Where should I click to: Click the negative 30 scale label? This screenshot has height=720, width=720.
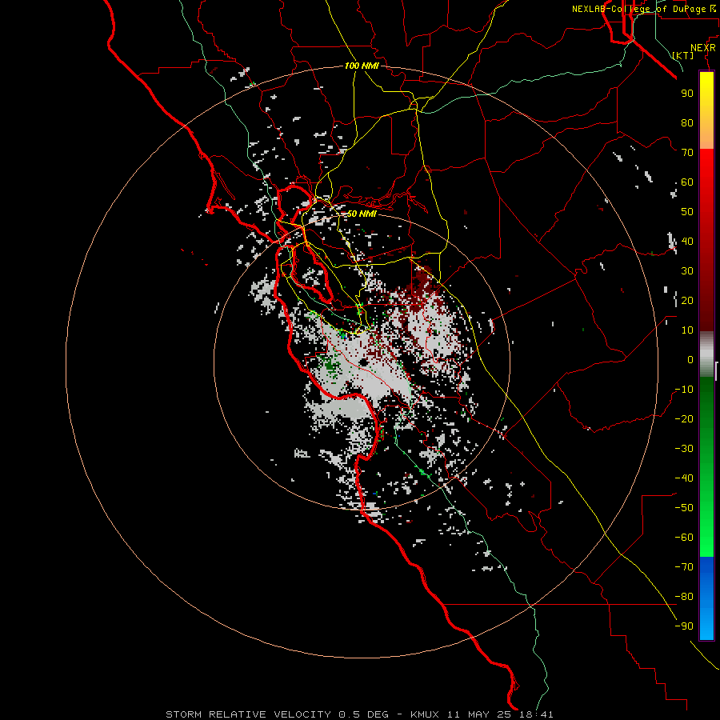(684, 449)
